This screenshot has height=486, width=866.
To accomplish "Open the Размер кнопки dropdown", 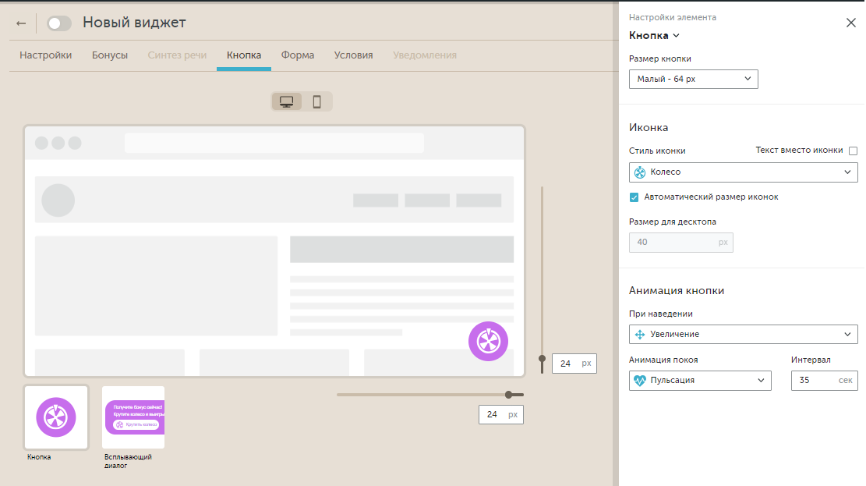I will click(693, 79).
